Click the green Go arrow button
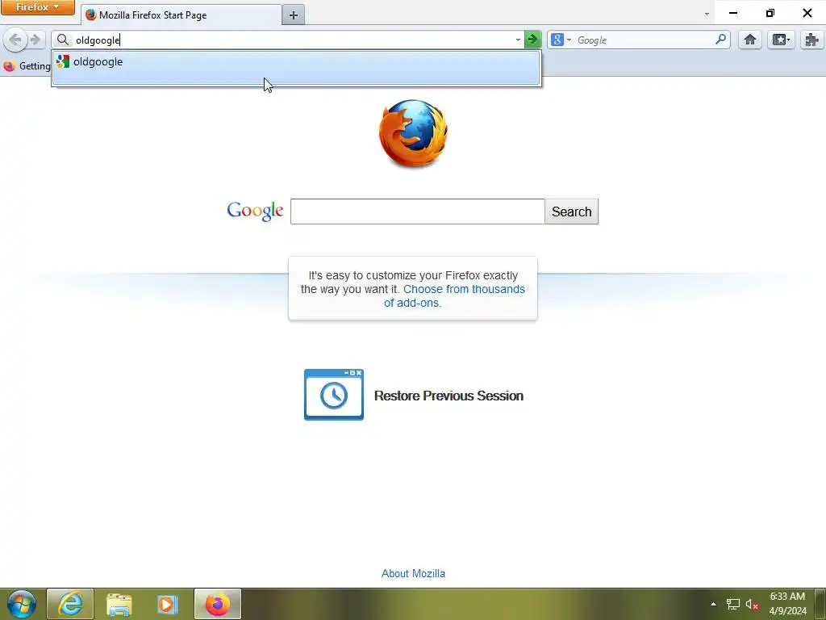 pyautogui.click(x=532, y=40)
